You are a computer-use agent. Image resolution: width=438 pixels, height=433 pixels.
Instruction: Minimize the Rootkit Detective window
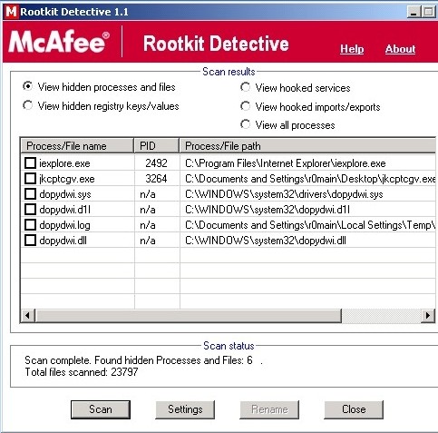414,12
